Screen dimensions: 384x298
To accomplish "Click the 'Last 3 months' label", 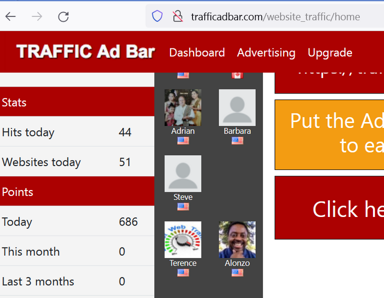I will click(x=38, y=281).
